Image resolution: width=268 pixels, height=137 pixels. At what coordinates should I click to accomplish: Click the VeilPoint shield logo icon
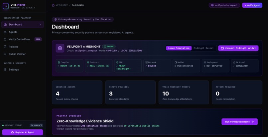[6, 6]
